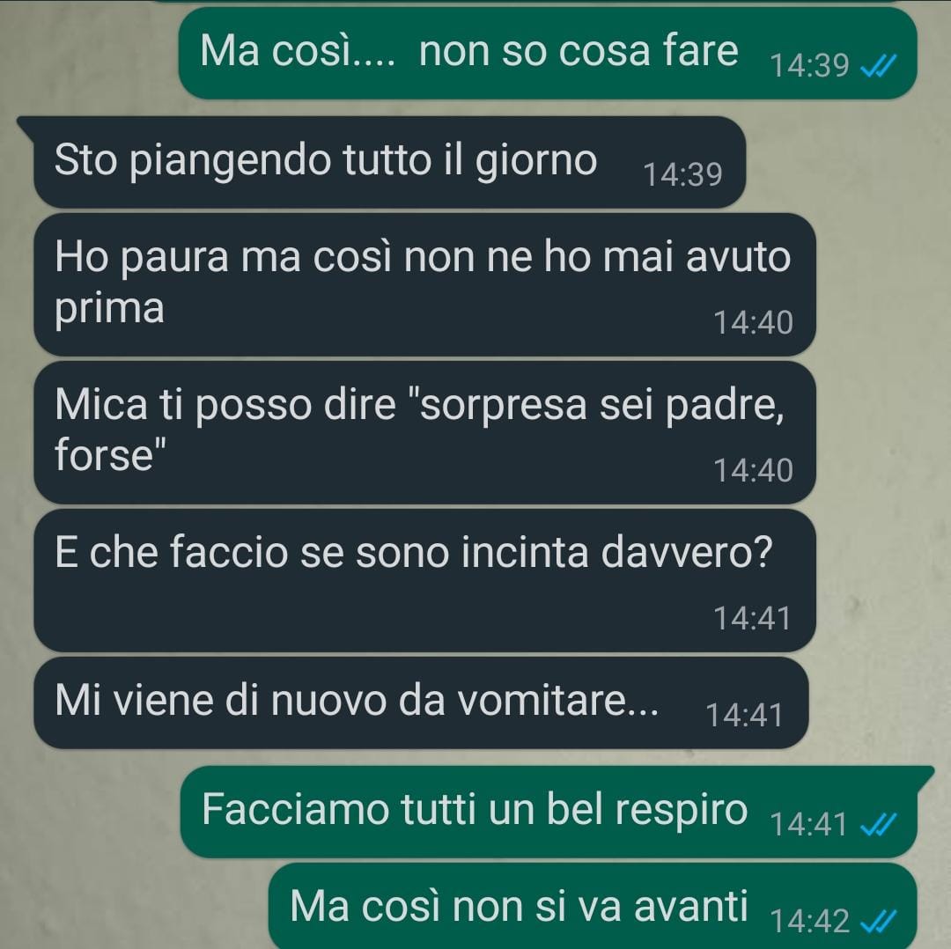Screen dimensions: 951x949
Task: Select 'E che faccio se sono incinta davvero?' message
Action: (x=424, y=580)
